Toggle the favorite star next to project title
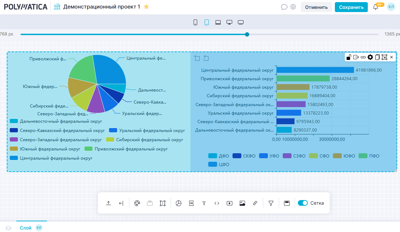 pos(147,7)
